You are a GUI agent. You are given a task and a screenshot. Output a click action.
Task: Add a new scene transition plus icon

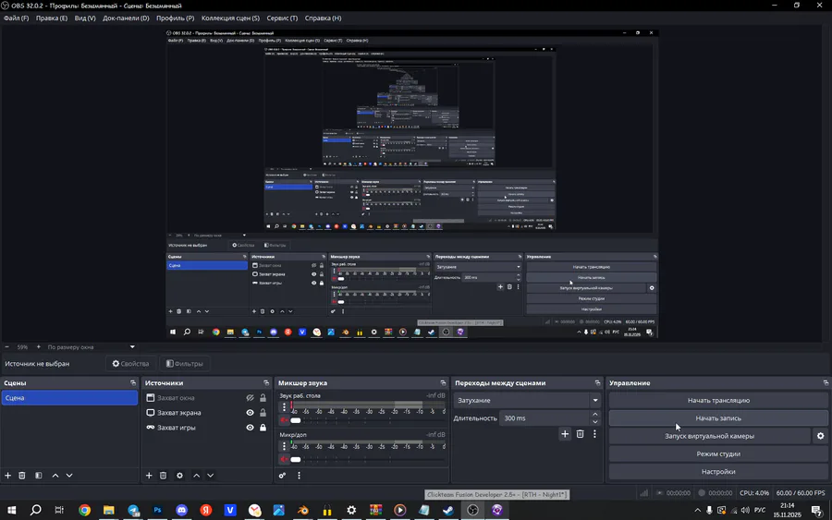click(565, 434)
